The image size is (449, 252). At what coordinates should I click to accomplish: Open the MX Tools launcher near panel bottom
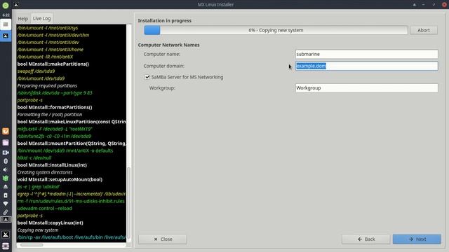pyautogui.click(x=6, y=234)
